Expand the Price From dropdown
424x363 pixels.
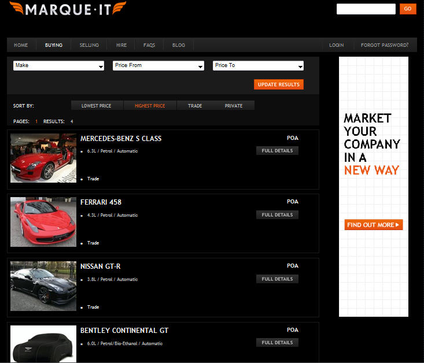point(158,66)
